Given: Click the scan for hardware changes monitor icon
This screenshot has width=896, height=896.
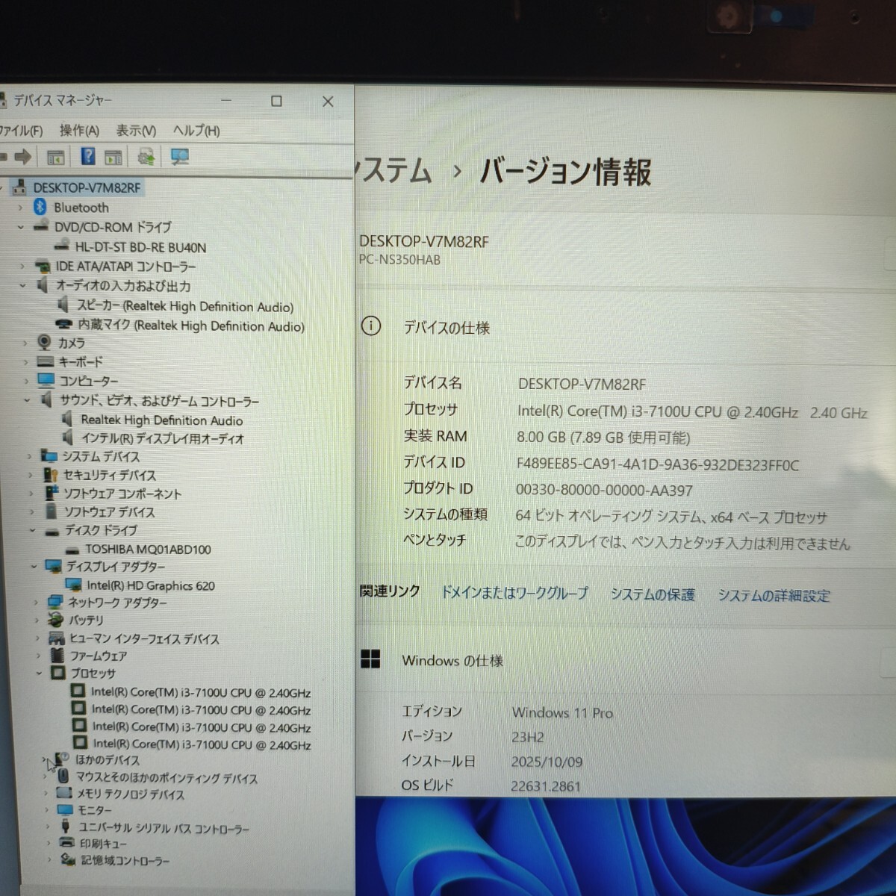Looking at the screenshot, I should [x=180, y=156].
